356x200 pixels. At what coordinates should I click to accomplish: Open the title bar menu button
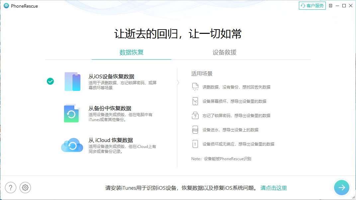pos(330,6)
